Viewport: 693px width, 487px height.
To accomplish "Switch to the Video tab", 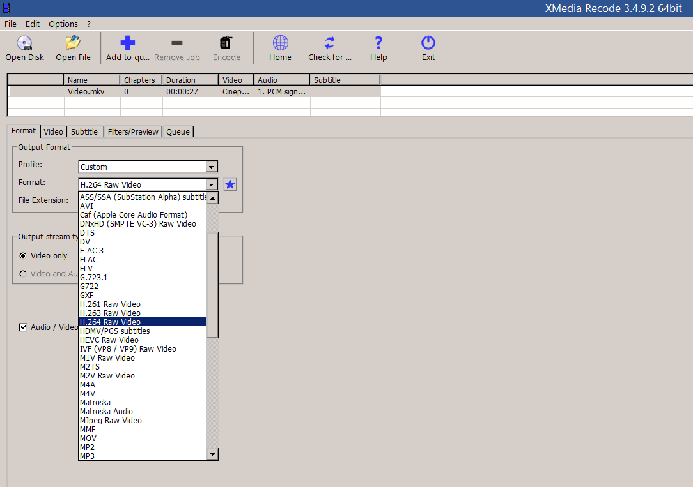I will pyautogui.click(x=53, y=132).
